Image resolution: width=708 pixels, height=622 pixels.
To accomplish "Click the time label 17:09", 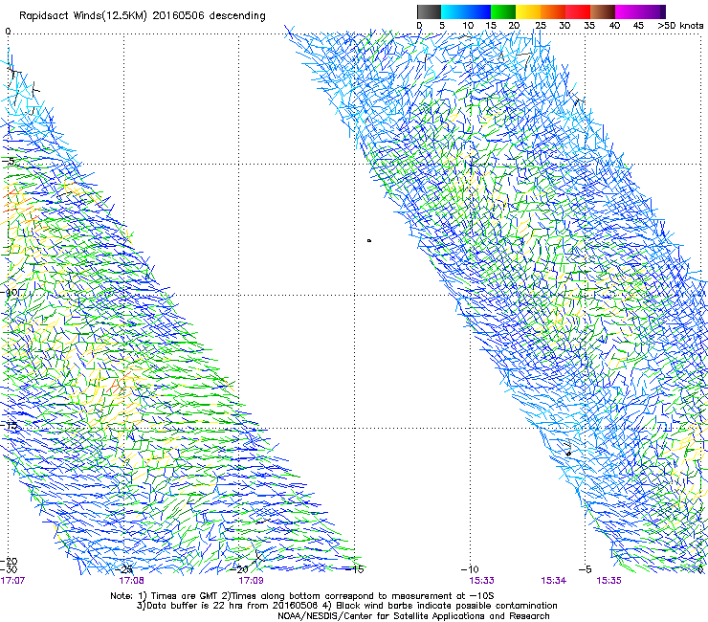I will (251, 580).
